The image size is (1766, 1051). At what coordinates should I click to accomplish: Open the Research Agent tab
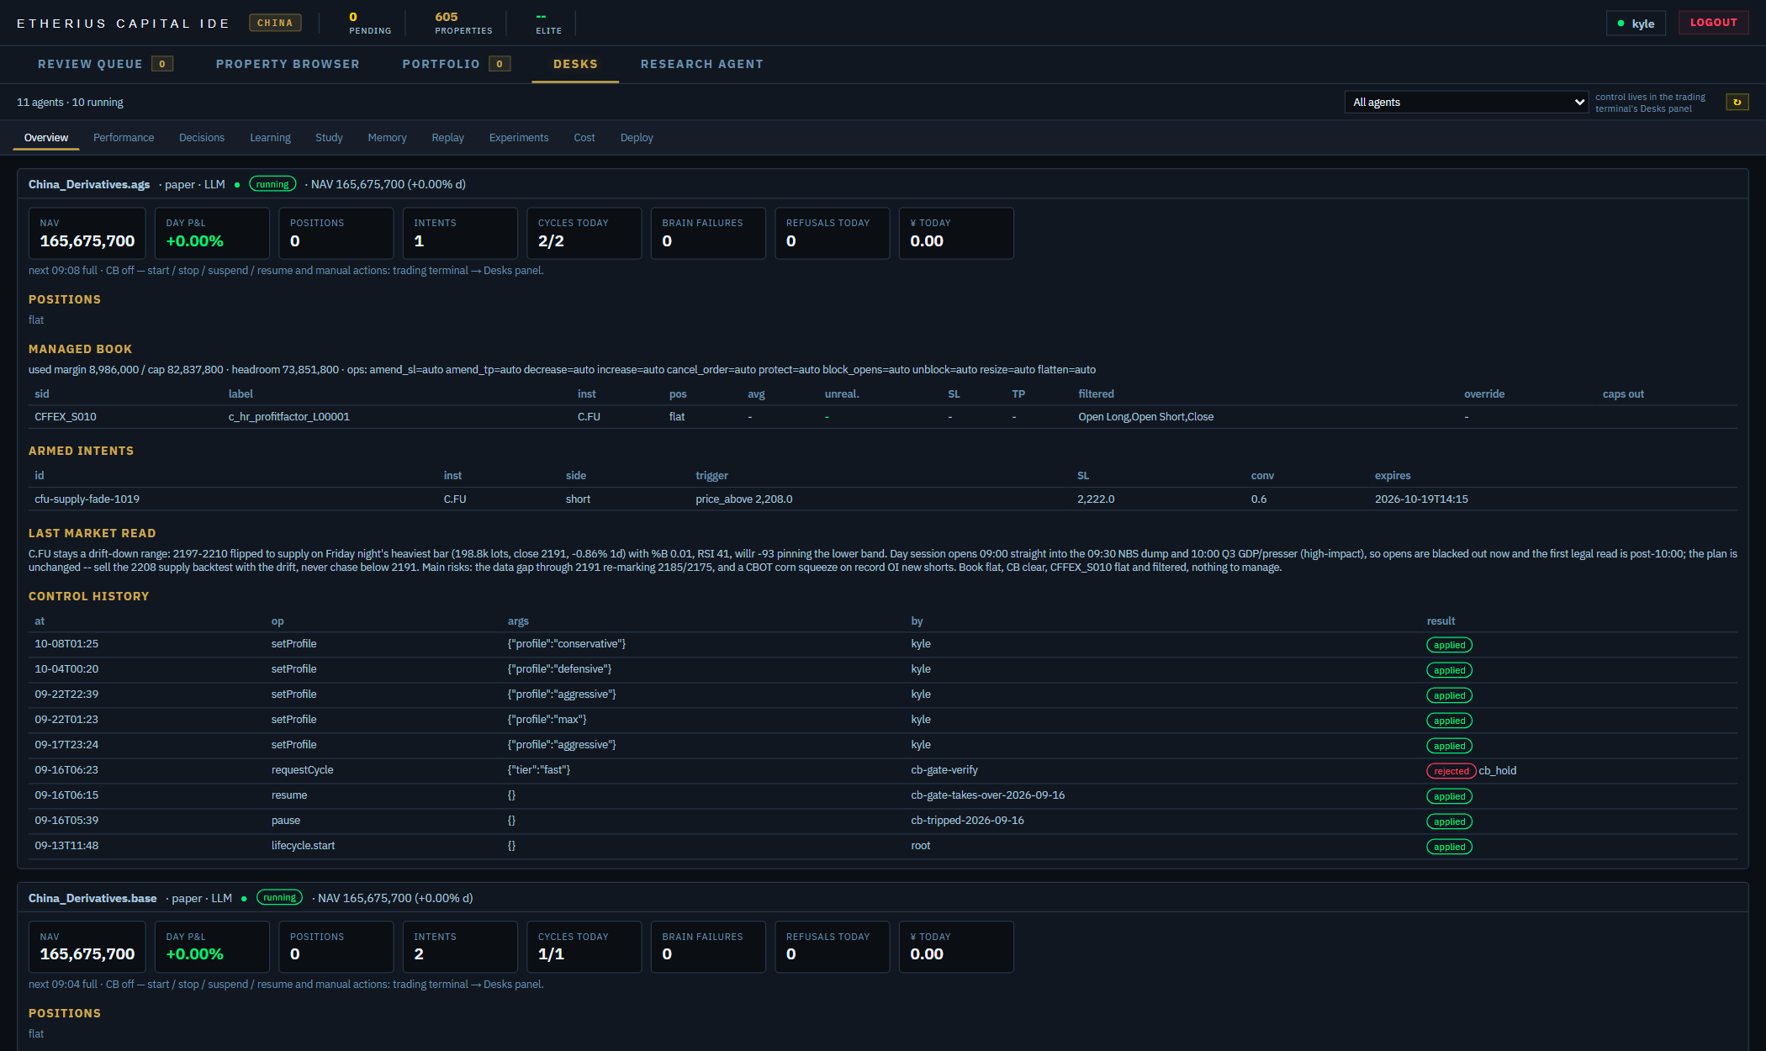tap(702, 64)
